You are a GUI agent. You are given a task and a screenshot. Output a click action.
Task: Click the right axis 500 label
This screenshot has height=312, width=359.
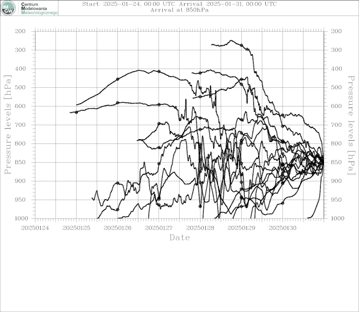336,87
